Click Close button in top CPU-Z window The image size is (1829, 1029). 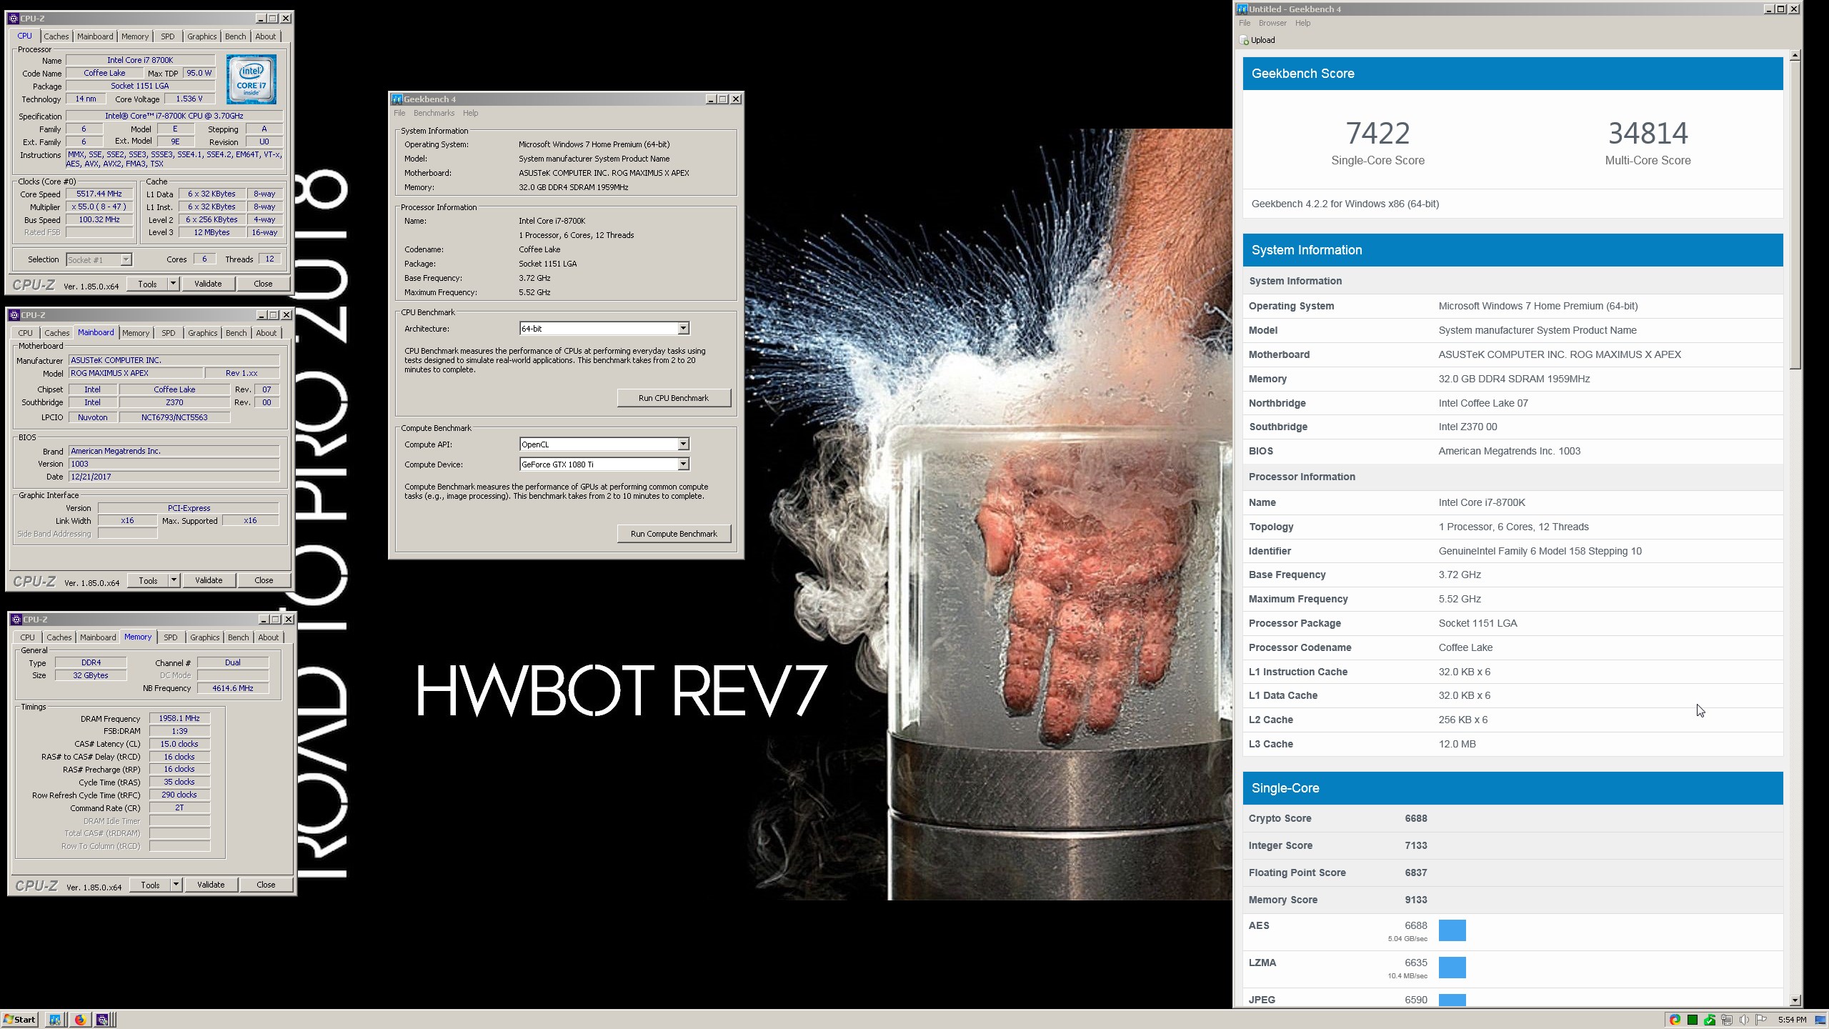point(263,284)
